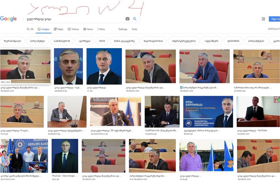The width and height of the screenshot is (280, 183).
Task: Open the News tab
Action: (x=88, y=29)
